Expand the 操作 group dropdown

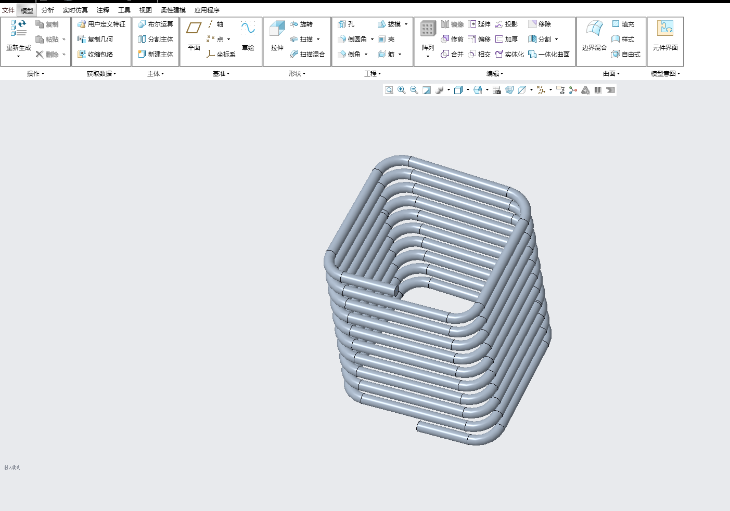(x=35, y=74)
